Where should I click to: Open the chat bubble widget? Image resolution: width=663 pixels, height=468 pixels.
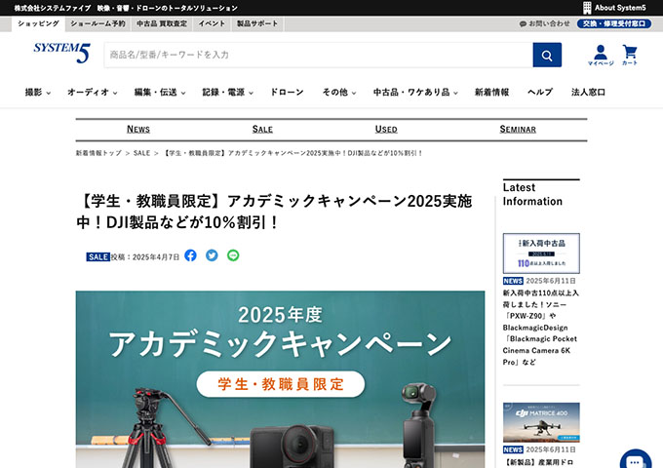pos(635,460)
